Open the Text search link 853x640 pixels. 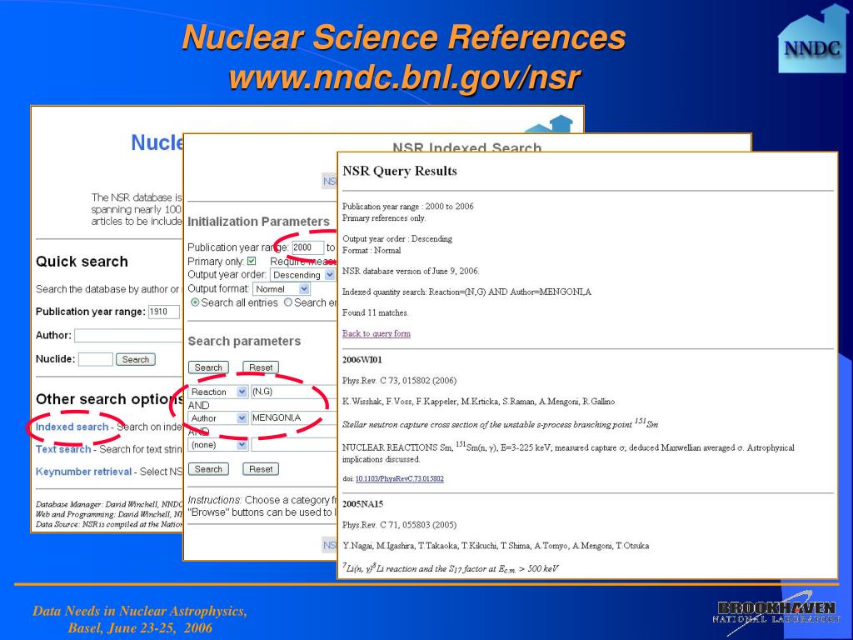pos(63,449)
